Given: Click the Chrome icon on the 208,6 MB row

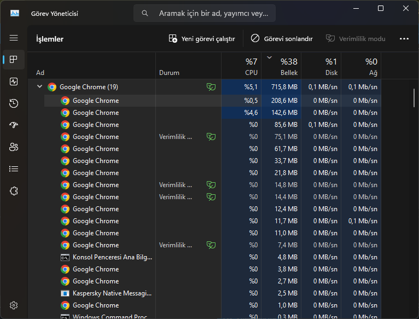Looking at the screenshot, I should (x=65, y=101).
